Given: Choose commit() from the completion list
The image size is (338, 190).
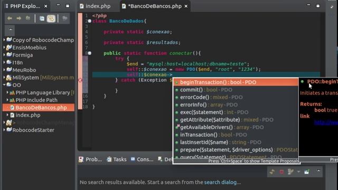Looking at the screenshot, I should pos(236,90).
